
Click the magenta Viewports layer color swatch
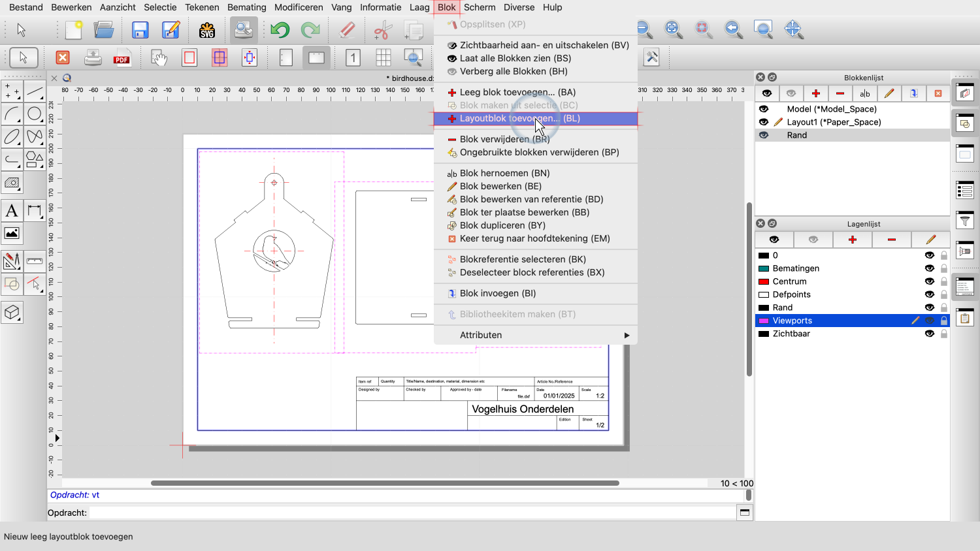(763, 321)
